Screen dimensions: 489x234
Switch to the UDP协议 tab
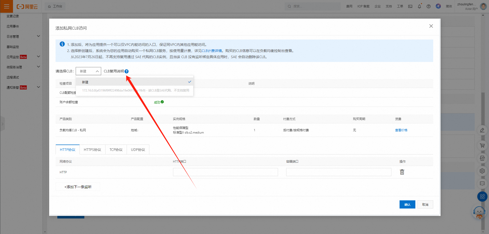[138, 150]
